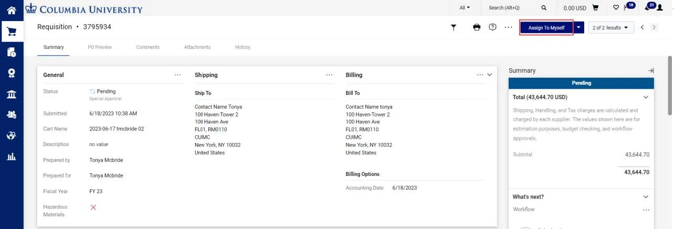Screen dimensions: 674x229
Task: Open General section ellipsis menu
Action: coord(177,75)
